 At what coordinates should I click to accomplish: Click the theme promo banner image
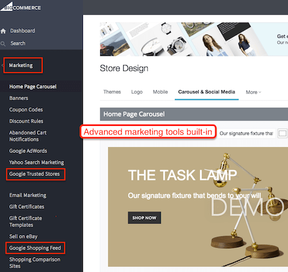click(194, 39)
